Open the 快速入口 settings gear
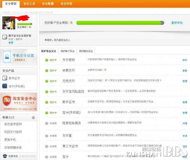 (x=33, y=118)
